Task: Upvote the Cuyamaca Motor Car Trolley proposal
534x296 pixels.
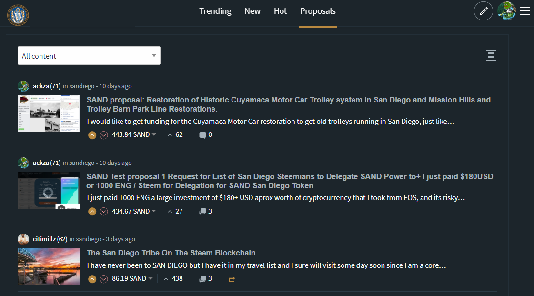Action: click(92, 135)
